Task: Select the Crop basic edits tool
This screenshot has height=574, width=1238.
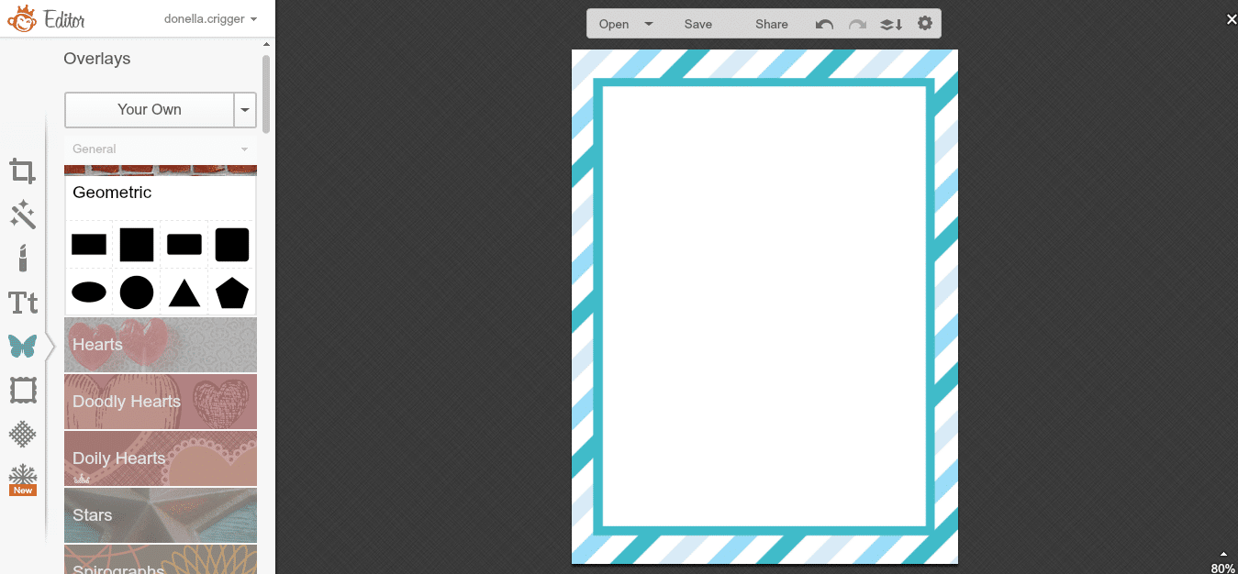Action: (23, 171)
